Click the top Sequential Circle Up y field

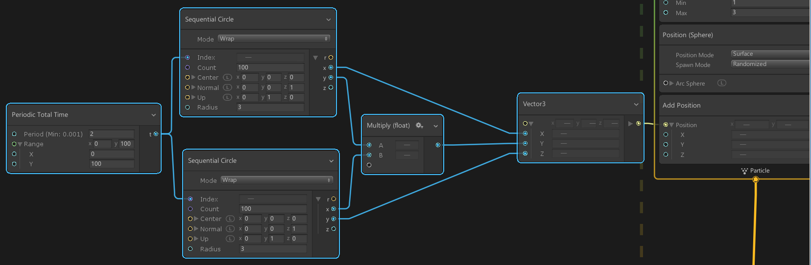273,97
